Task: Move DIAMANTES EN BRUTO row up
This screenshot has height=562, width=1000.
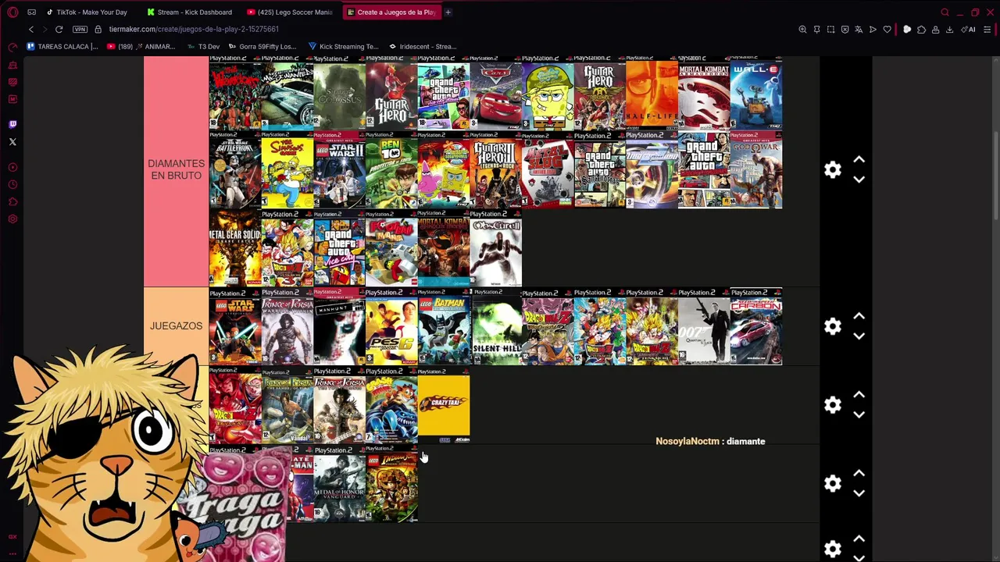Action: pyautogui.click(x=859, y=160)
